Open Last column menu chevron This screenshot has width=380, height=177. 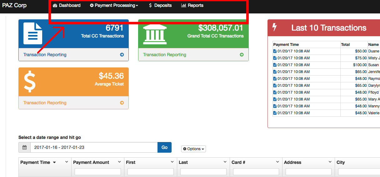225,162
